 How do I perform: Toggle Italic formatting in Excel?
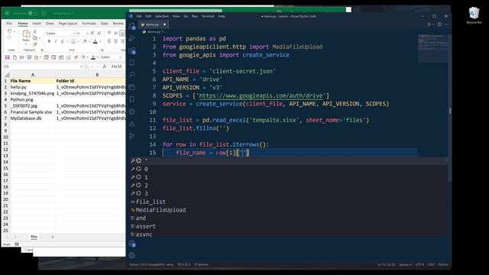click(x=56, y=41)
